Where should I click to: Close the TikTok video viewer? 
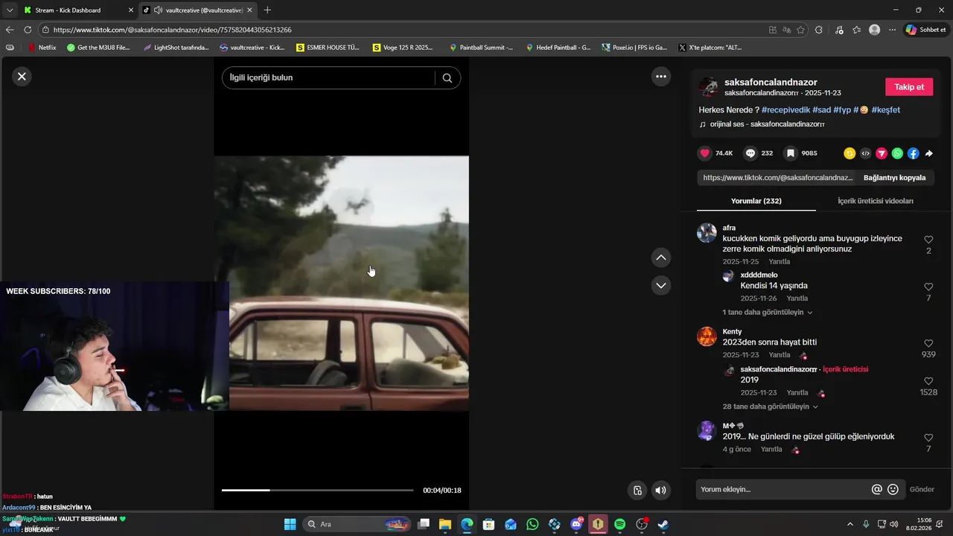point(22,76)
